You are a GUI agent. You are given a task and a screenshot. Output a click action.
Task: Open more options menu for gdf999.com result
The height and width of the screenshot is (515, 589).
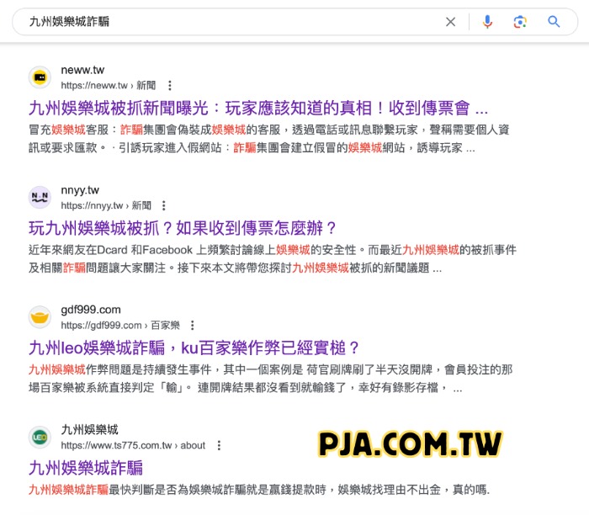pyautogui.click(x=193, y=326)
